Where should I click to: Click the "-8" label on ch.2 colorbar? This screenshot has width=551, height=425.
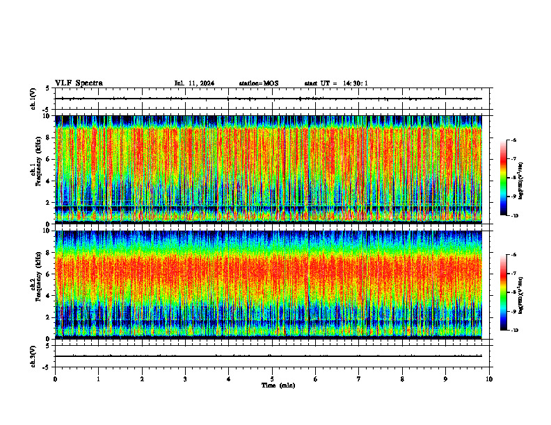click(x=513, y=293)
